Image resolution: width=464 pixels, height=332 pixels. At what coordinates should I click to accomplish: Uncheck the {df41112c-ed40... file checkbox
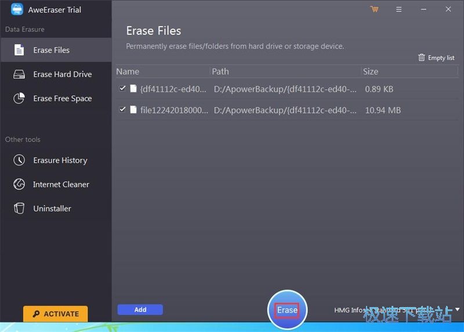122,89
